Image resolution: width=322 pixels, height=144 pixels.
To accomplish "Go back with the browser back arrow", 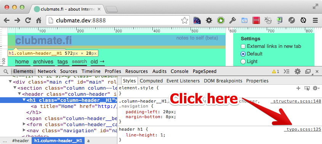I will (x=6, y=20).
